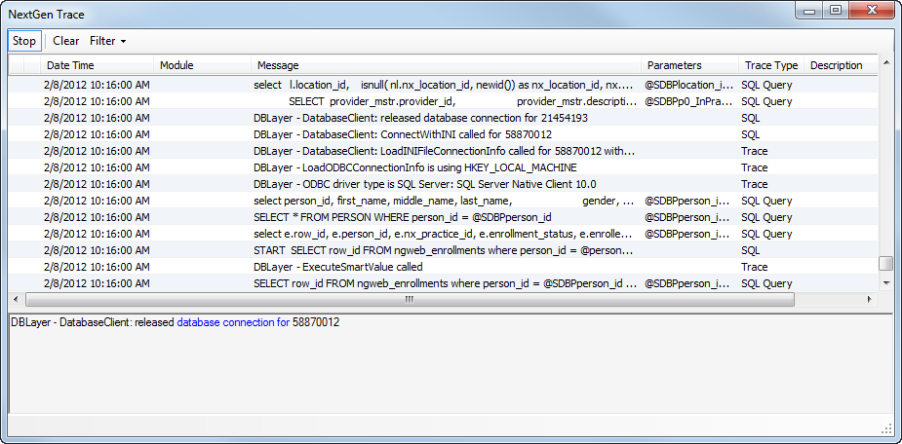
Task: Maximize the NextGen Trace window
Action: [834, 11]
